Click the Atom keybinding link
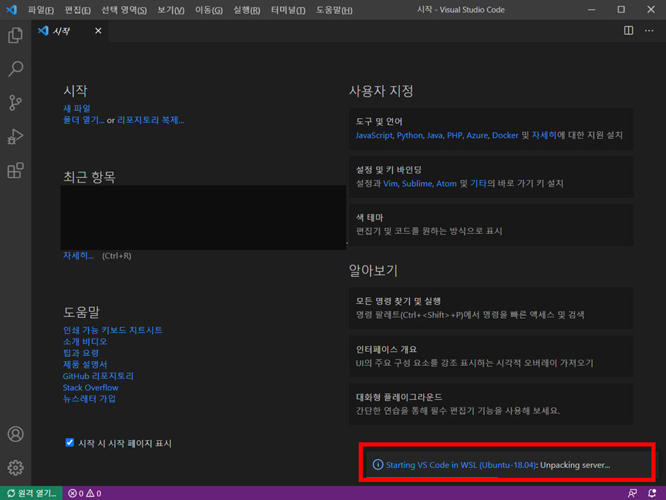666x500 pixels. 446,183
